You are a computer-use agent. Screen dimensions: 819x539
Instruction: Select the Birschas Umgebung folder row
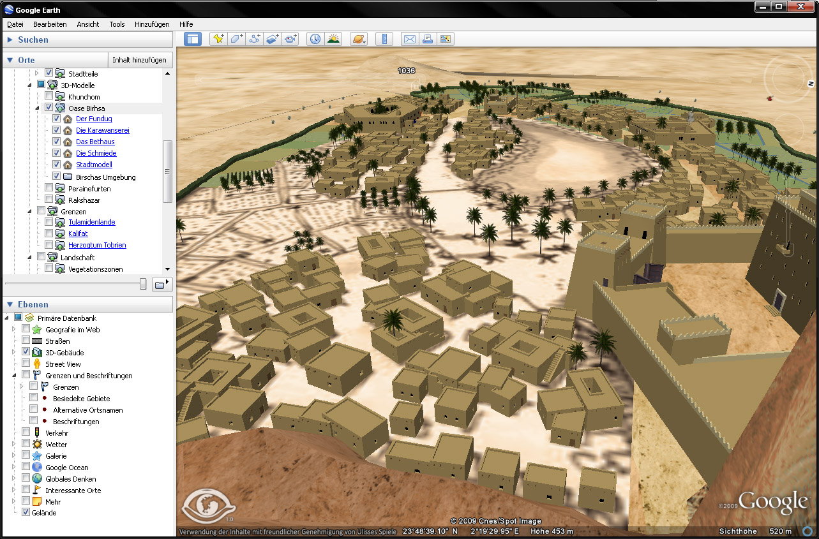105,177
